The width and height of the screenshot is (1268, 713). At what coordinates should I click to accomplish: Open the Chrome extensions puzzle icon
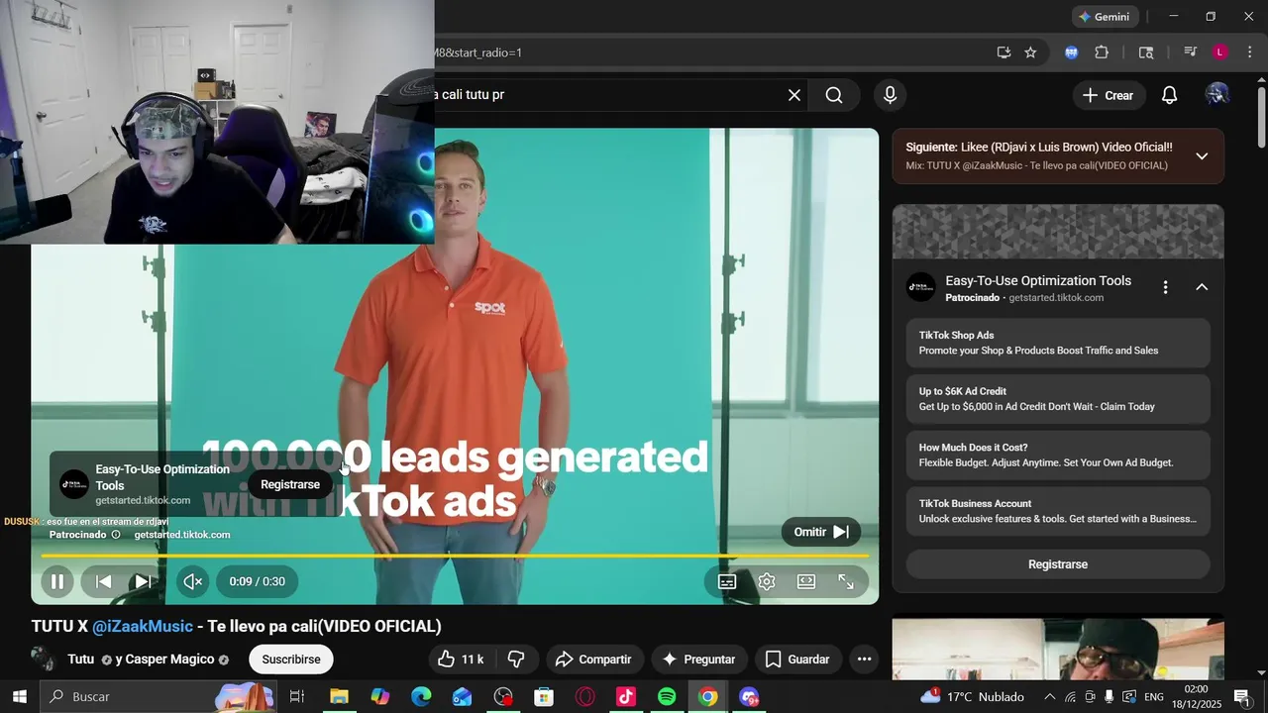[x=1102, y=52]
